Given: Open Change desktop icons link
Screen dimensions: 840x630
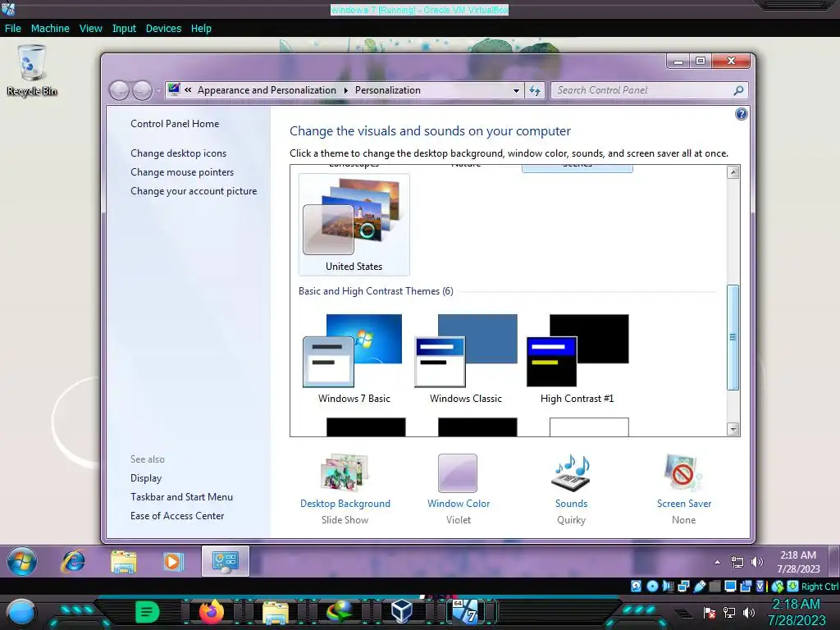Looking at the screenshot, I should pyautogui.click(x=178, y=153).
